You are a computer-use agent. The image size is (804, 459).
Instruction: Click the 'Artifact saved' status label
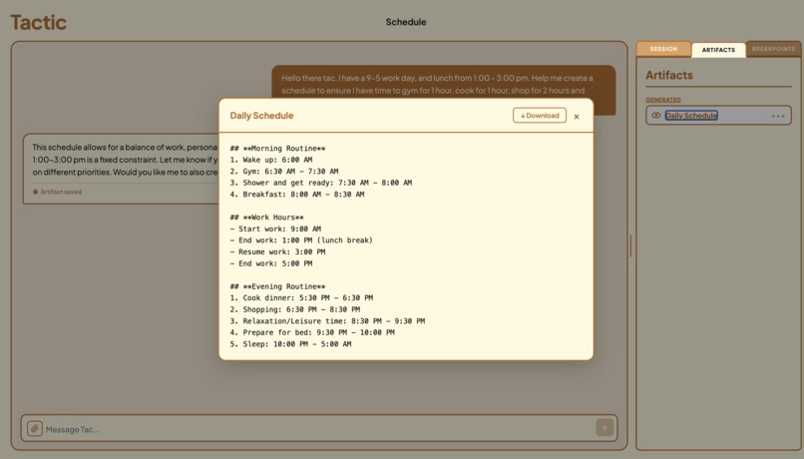[x=58, y=192]
